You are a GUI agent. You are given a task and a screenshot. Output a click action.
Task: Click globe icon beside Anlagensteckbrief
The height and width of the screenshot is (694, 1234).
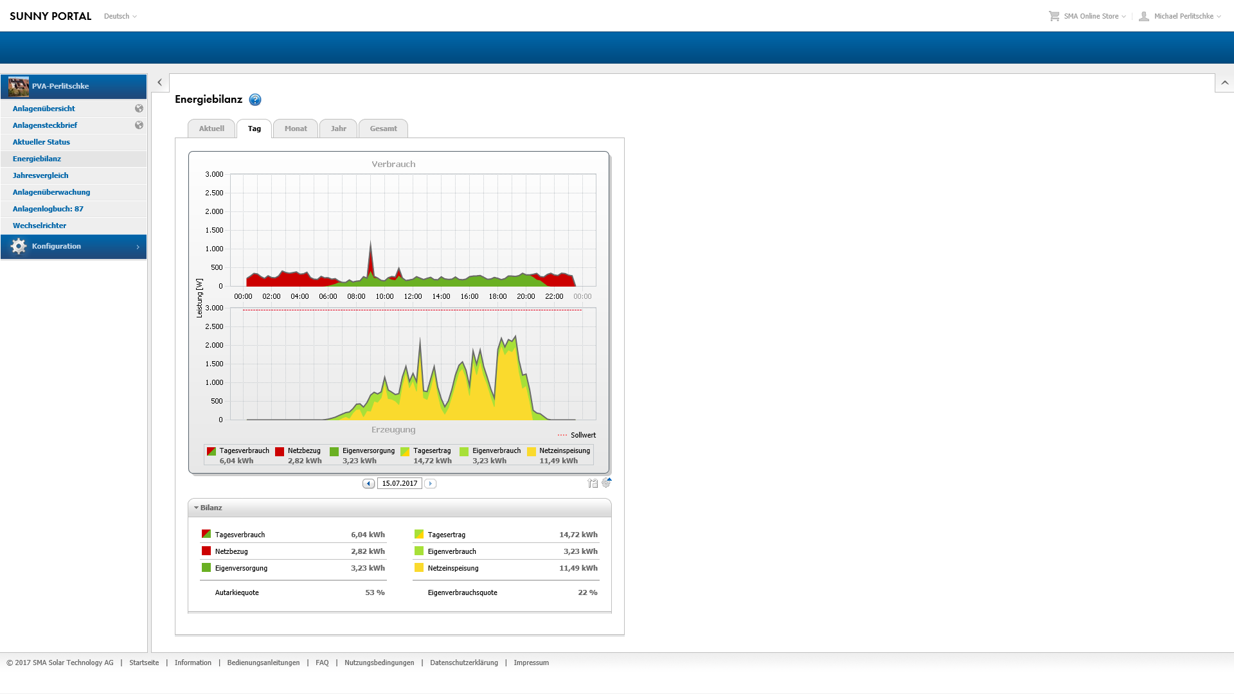[139, 125]
